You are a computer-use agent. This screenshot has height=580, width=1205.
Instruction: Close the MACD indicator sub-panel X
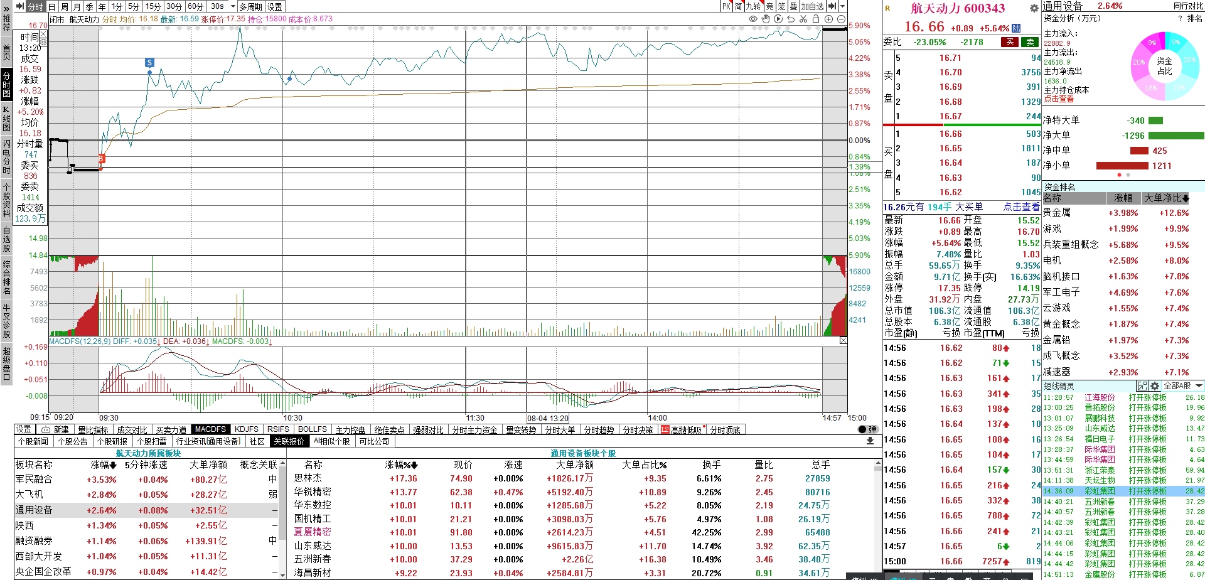coord(843,340)
